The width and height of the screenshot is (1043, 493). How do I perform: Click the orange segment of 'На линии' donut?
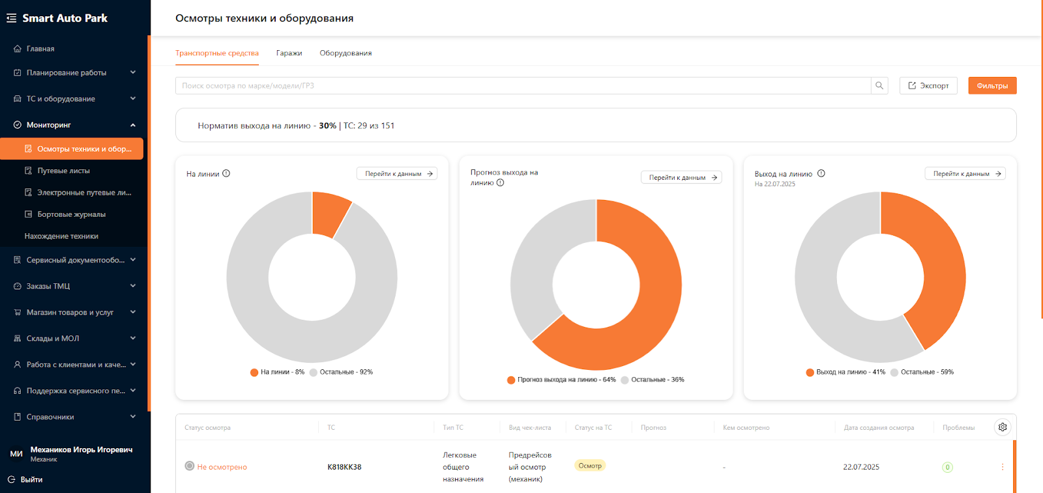click(x=329, y=212)
